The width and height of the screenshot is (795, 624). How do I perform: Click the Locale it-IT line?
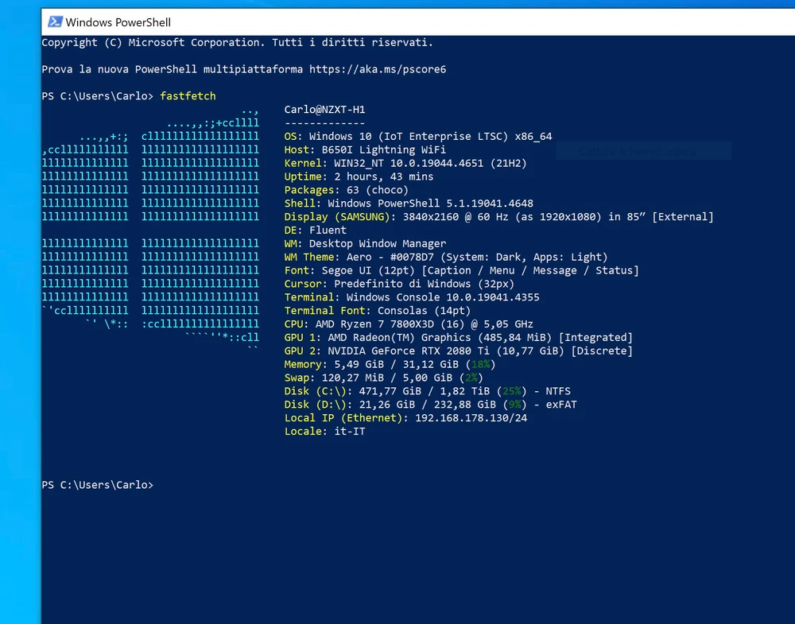pos(324,431)
